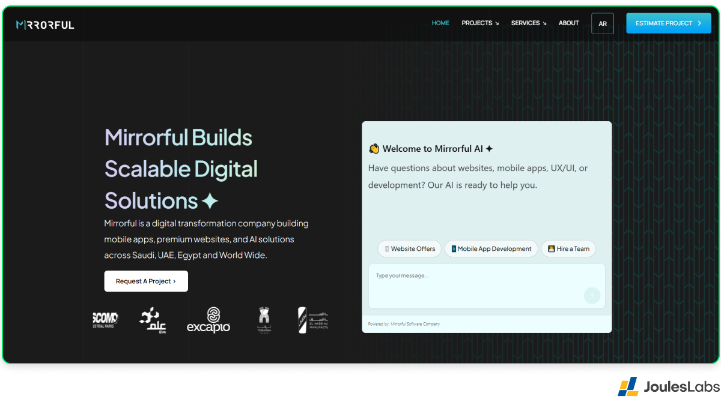
Task: Expand the Projects nav menu
Action: click(481, 23)
